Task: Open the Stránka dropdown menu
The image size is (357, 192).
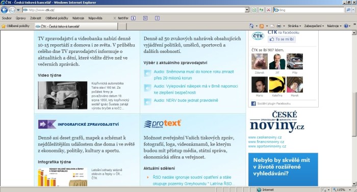Action: tap(294, 26)
